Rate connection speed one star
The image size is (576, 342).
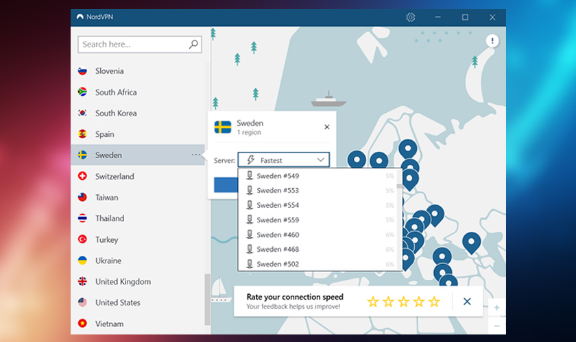click(x=373, y=302)
